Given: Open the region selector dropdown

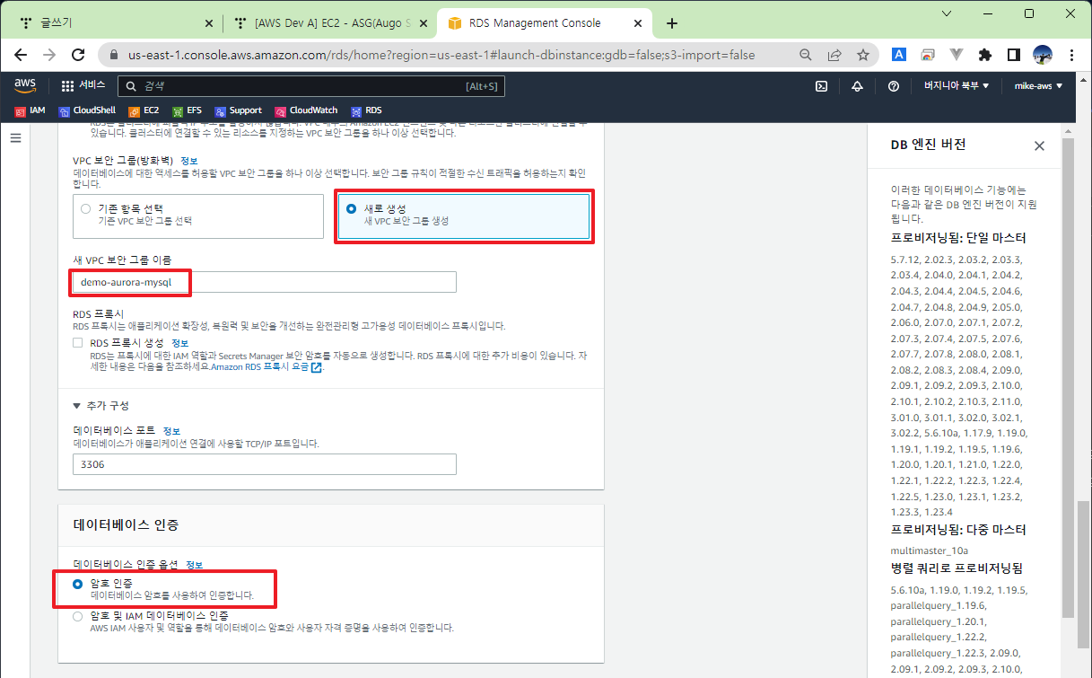Looking at the screenshot, I should tap(957, 86).
